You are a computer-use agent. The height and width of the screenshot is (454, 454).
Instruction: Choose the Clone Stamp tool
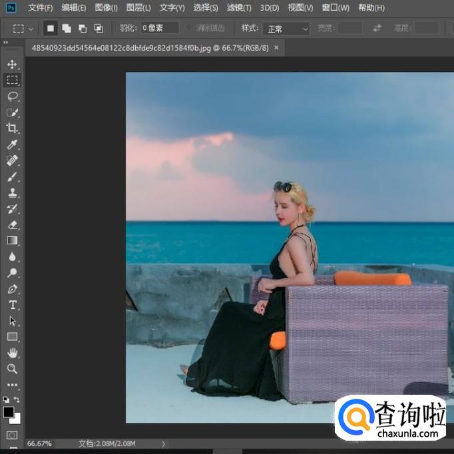tap(12, 193)
